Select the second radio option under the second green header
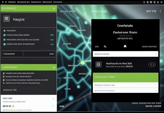Screen dimensions: 164x113 (4, 77)
